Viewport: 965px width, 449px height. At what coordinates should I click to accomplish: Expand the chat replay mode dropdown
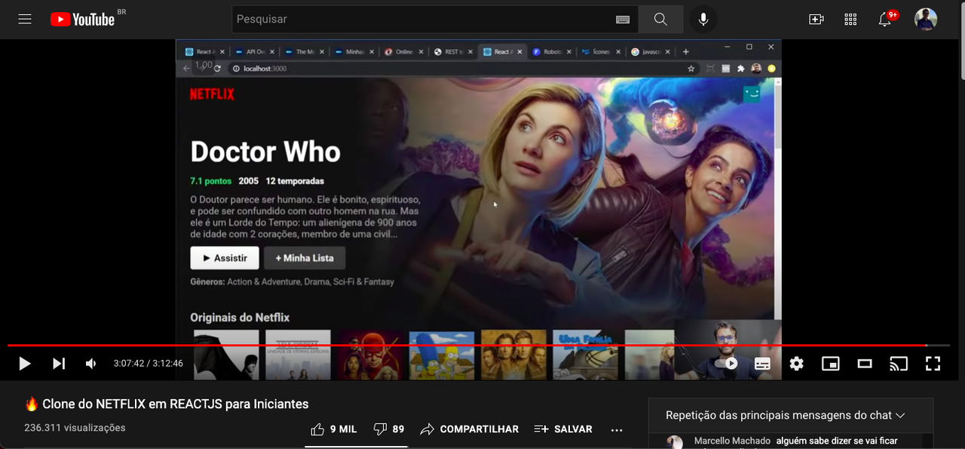point(786,415)
